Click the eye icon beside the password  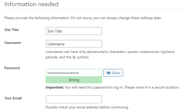(x=108, y=73)
